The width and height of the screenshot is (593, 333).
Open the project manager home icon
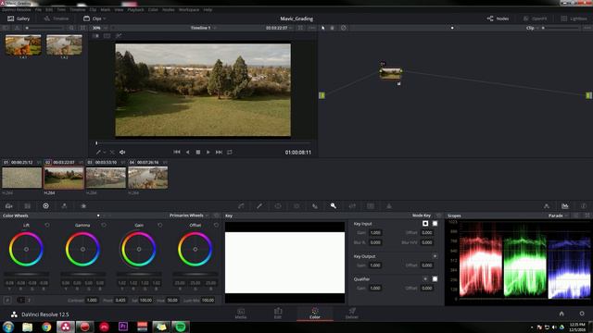click(561, 314)
